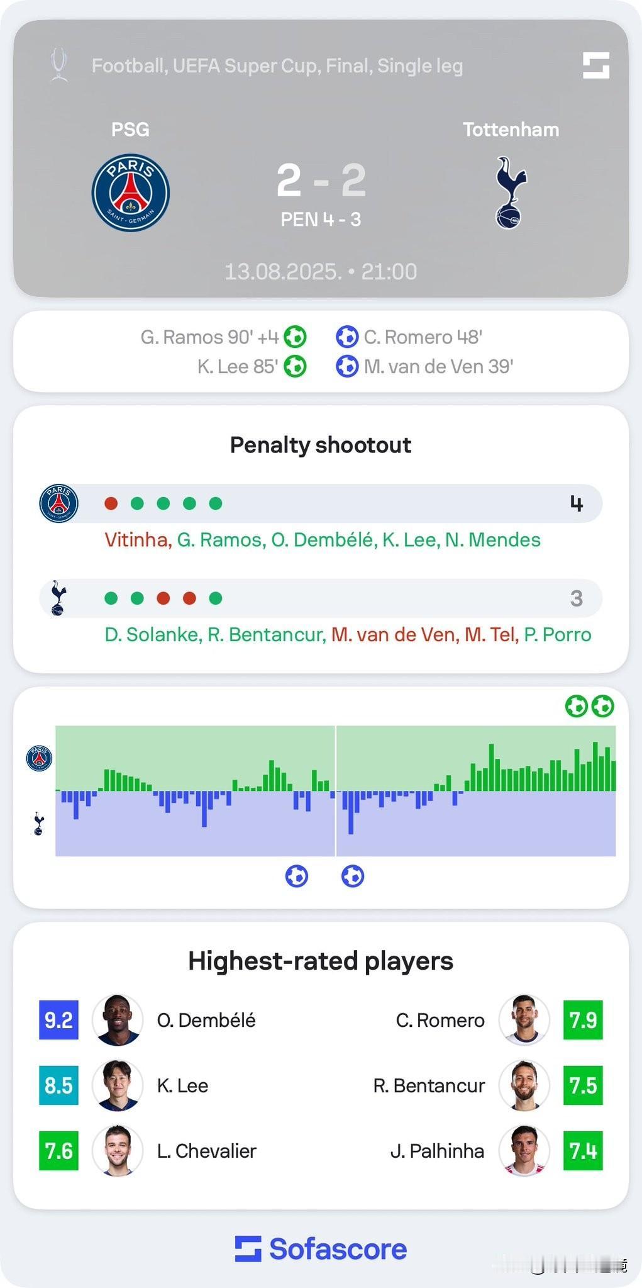Viewport: 642px width, 1288px height.
Task: Click the R. Bentancur name in highest-rated players
Action: click(x=429, y=1085)
